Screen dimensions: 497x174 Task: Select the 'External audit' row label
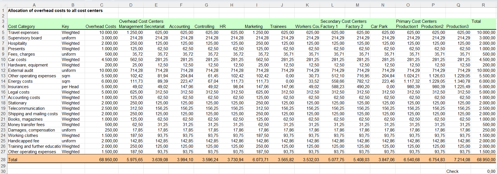pos(21,70)
